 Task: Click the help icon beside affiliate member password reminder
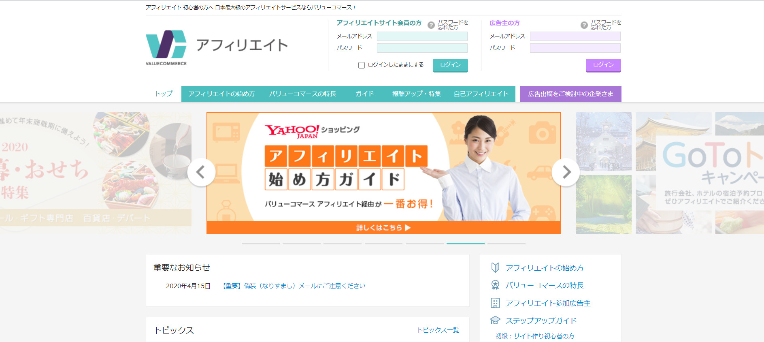pyautogui.click(x=431, y=25)
